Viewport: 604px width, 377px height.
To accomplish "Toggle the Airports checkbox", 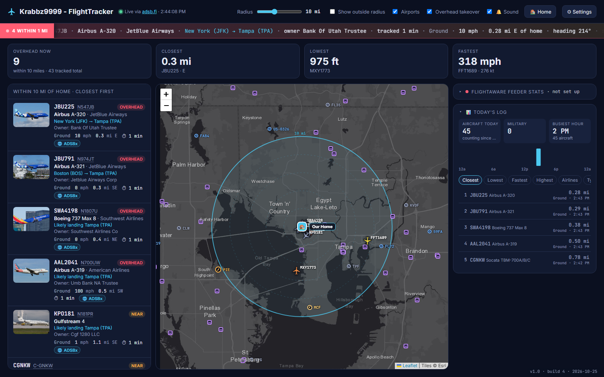I will pyautogui.click(x=395, y=12).
